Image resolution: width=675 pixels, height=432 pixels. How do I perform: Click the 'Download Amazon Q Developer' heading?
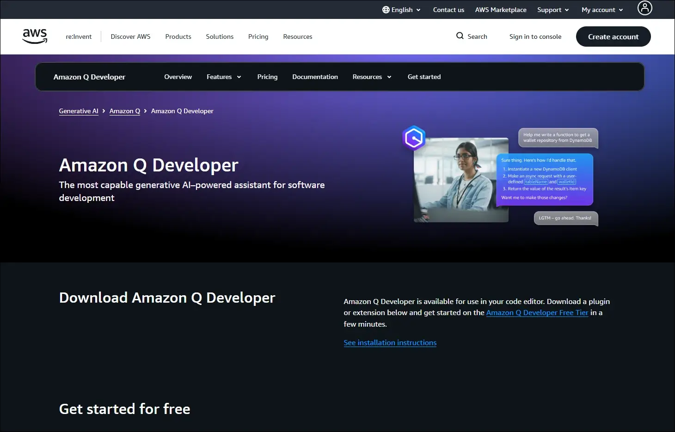click(x=167, y=298)
